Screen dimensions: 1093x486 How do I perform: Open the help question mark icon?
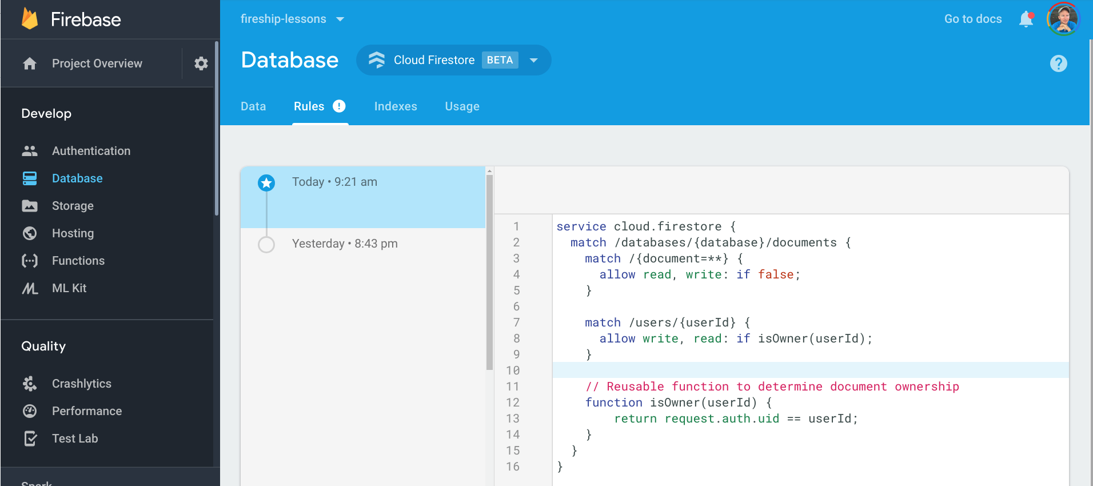tap(1058, 63)
